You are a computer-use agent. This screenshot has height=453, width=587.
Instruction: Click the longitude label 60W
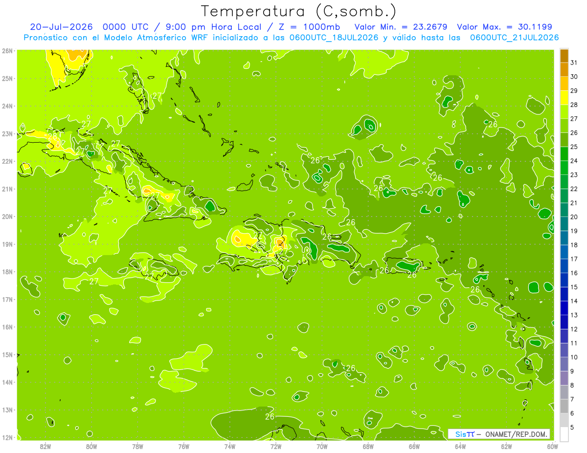click(552, 446)
